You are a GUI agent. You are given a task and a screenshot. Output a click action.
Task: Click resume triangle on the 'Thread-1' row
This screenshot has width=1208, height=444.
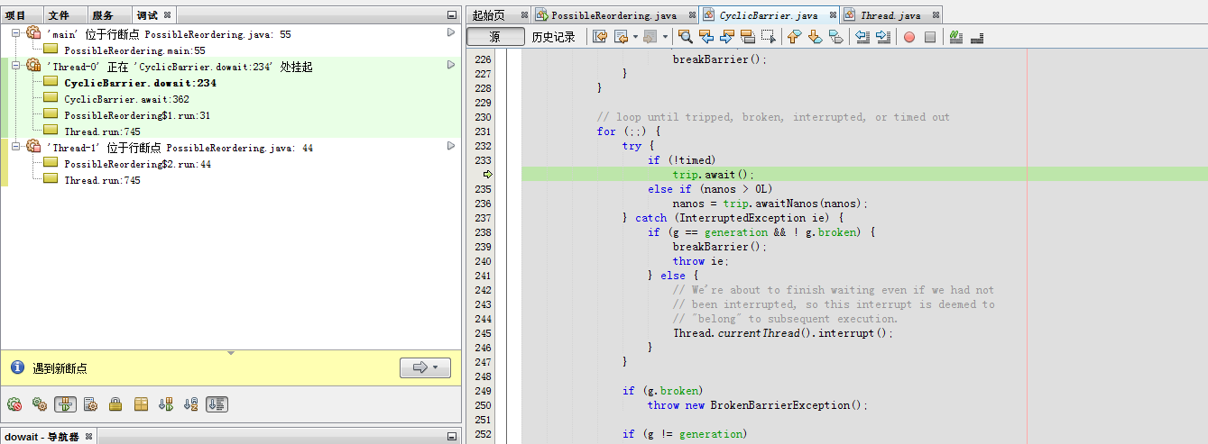point(451,146)
